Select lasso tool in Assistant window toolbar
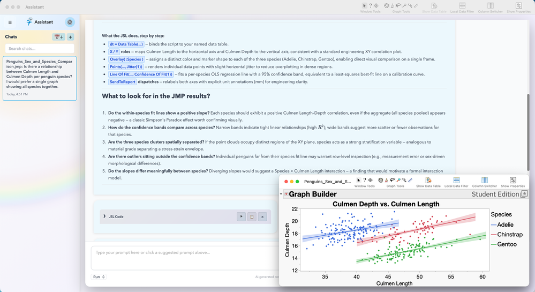This screenshot has height=292, width=535. pyautogui.click(x=398, y=5)
